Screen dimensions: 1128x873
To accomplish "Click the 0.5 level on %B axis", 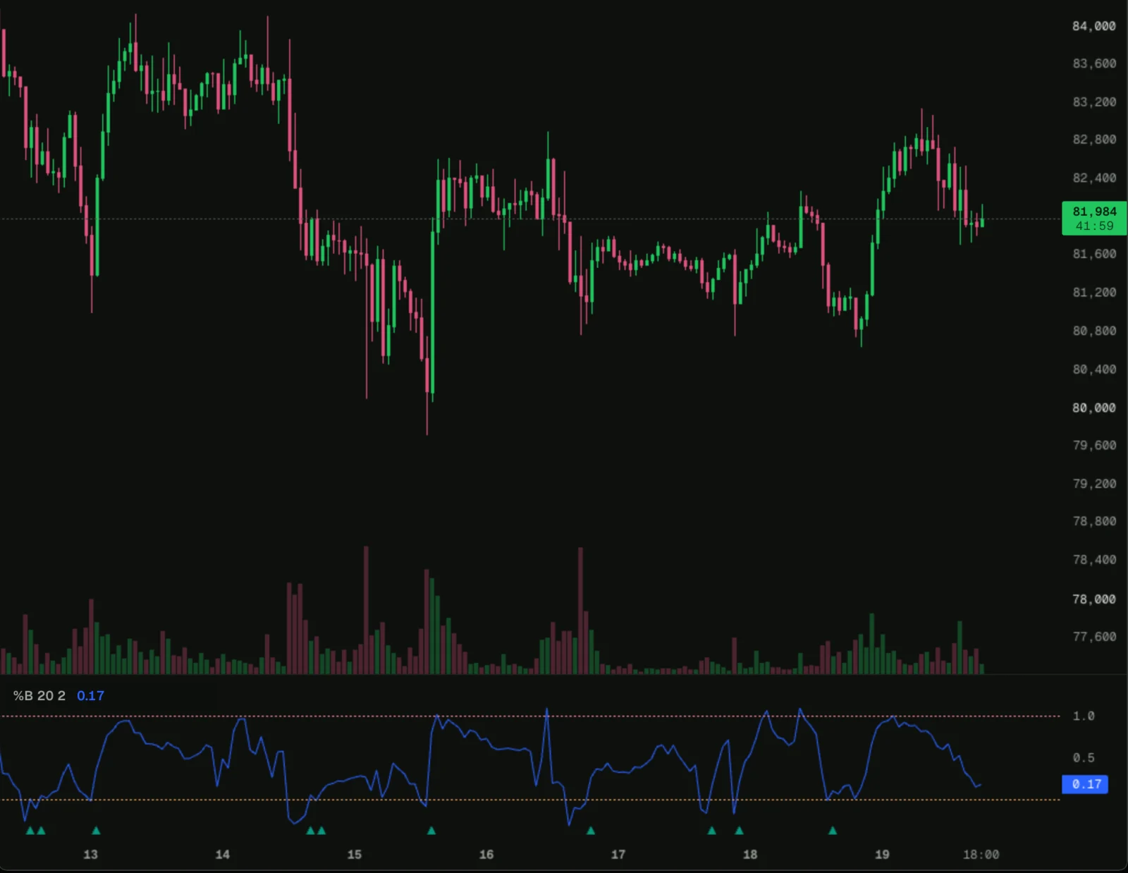I will pos(1084,758).
